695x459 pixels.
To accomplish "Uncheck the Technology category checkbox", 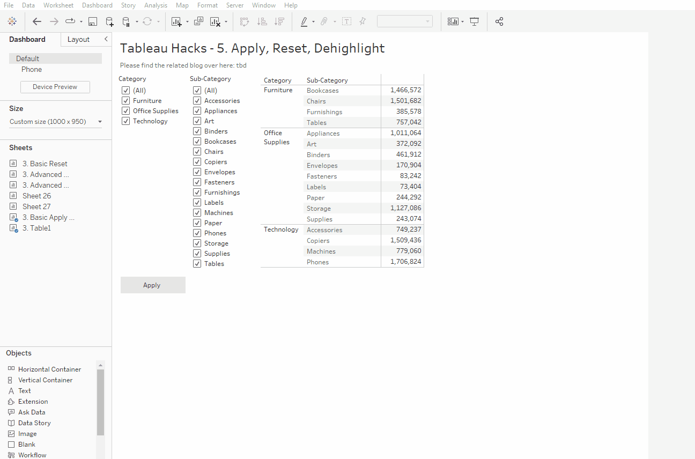I will pos(125,121).
